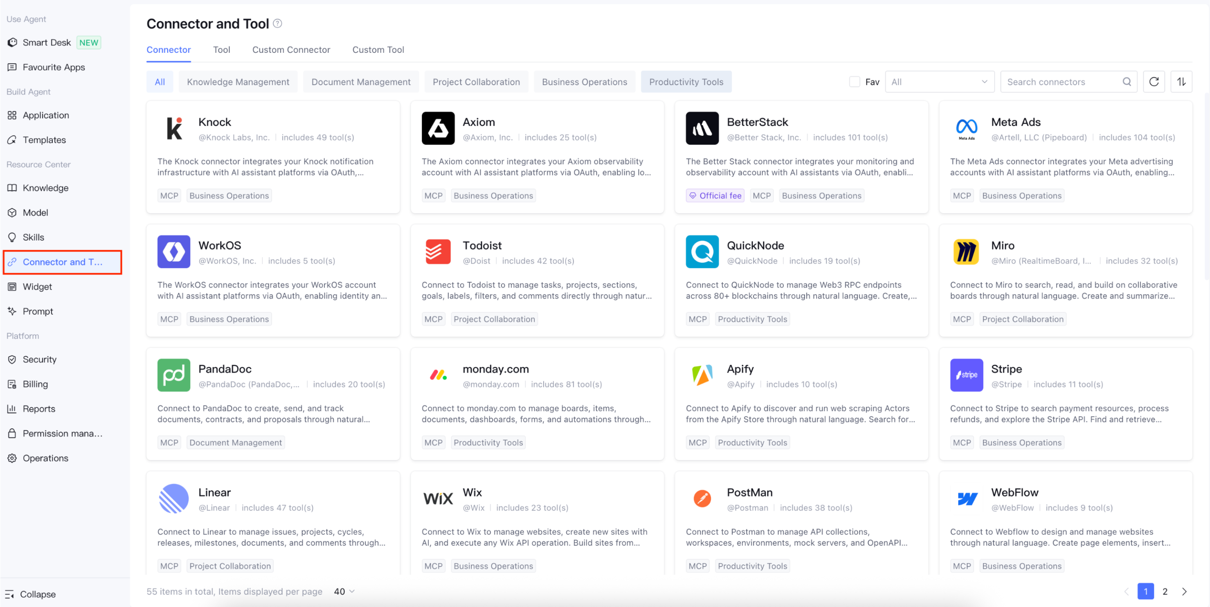The image size is (1210, 607).
Task: Open the All filter dropdown
Action: point(940,82)
